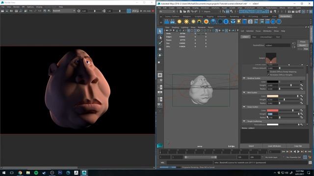
Task: Click the sun light icon on shelf
Action: click(x=186, y=22)
